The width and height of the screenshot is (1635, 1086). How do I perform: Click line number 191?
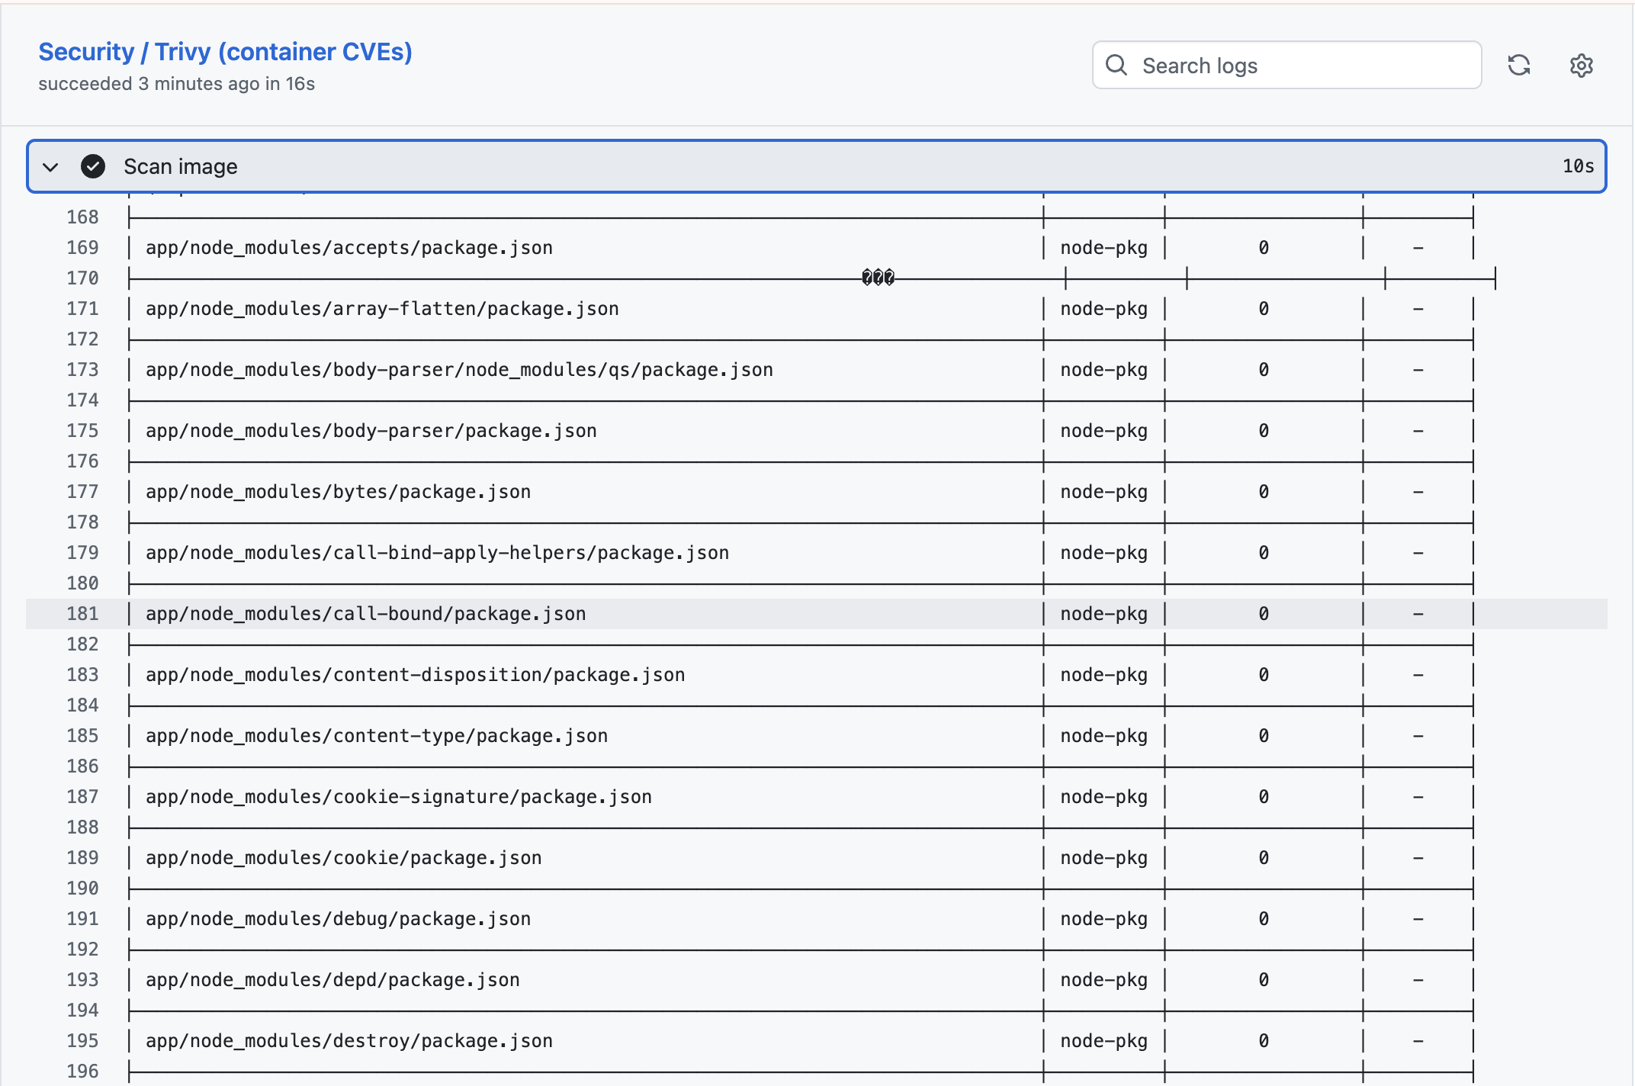click(x=82, y=919)
